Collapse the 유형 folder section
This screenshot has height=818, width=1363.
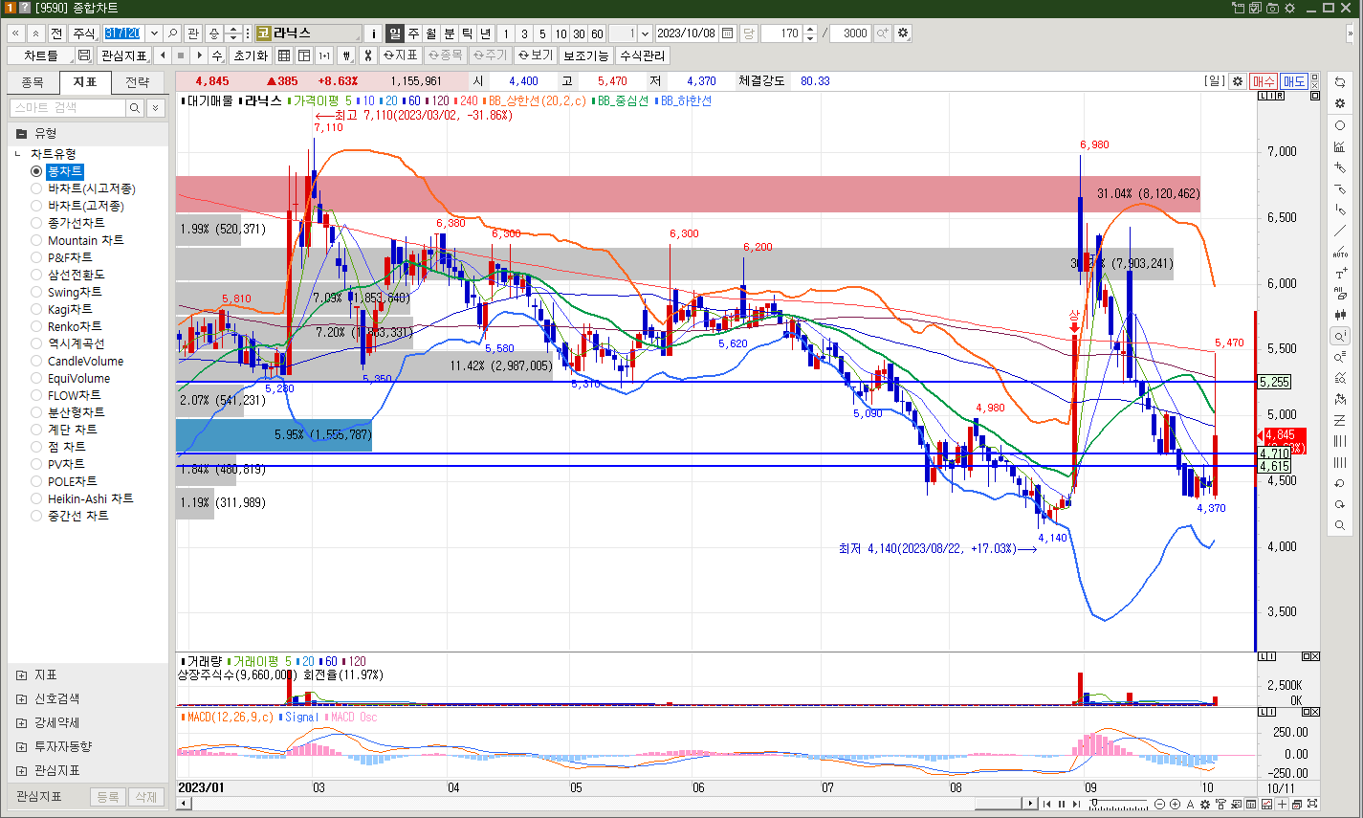[x=21, y=133]
